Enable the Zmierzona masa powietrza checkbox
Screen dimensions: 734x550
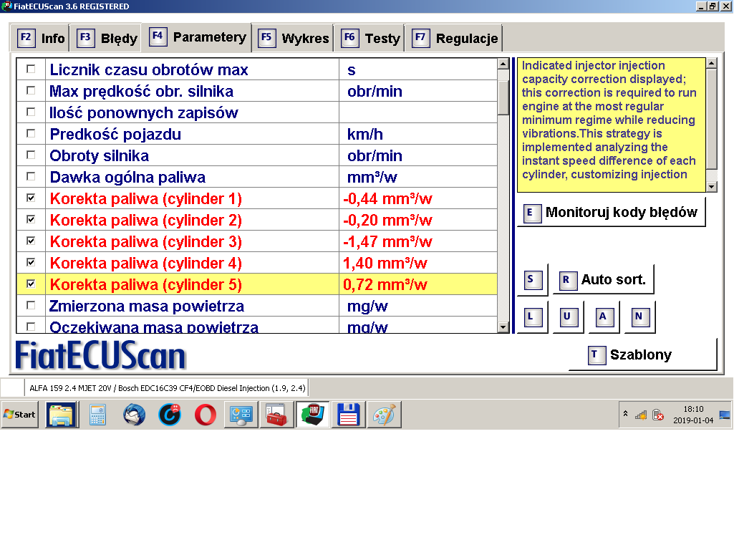click(31, 306)
